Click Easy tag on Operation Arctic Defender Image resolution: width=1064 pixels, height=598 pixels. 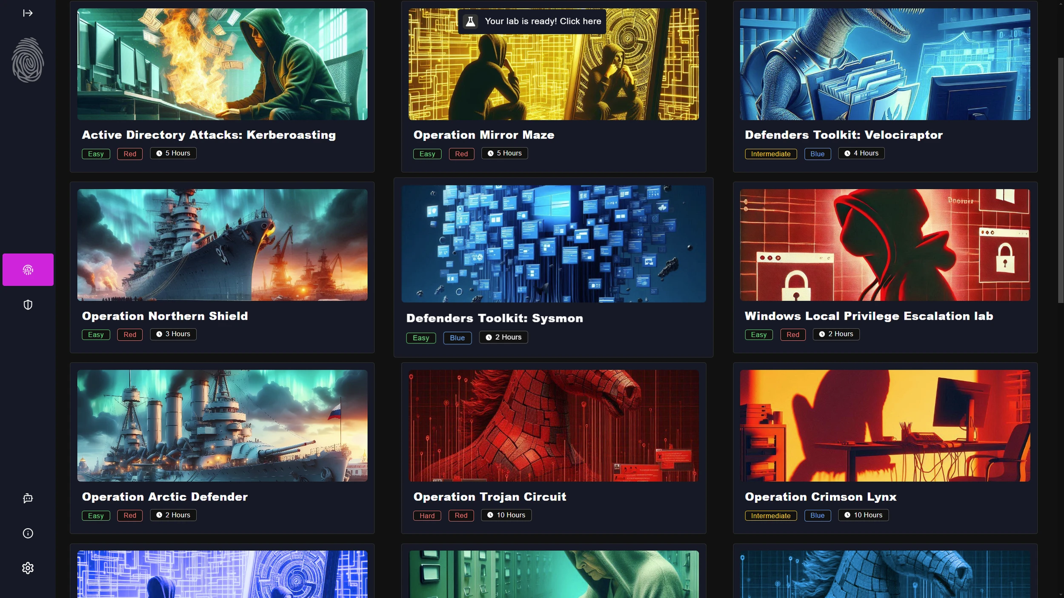coord(96,515)
